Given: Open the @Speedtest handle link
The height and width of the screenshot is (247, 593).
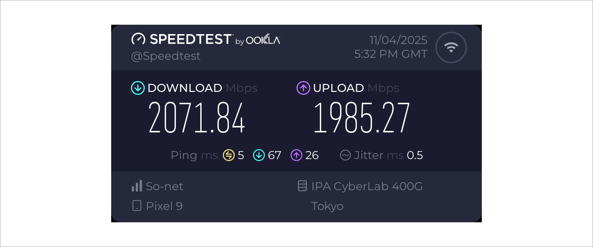Looking at the screenshot, I should (166, 56).
